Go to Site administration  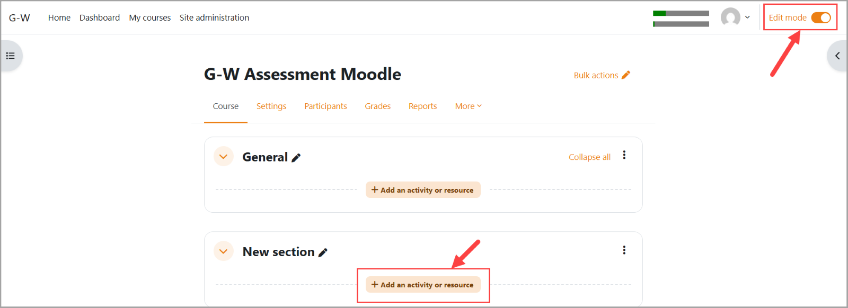pyautogui.click(x=214, y=17)
